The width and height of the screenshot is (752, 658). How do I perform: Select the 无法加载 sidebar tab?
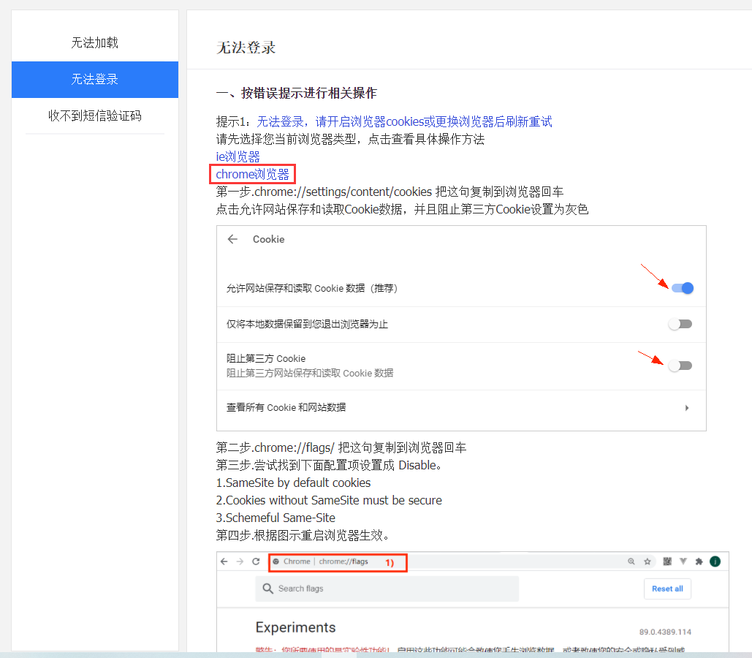pos(95,43)
